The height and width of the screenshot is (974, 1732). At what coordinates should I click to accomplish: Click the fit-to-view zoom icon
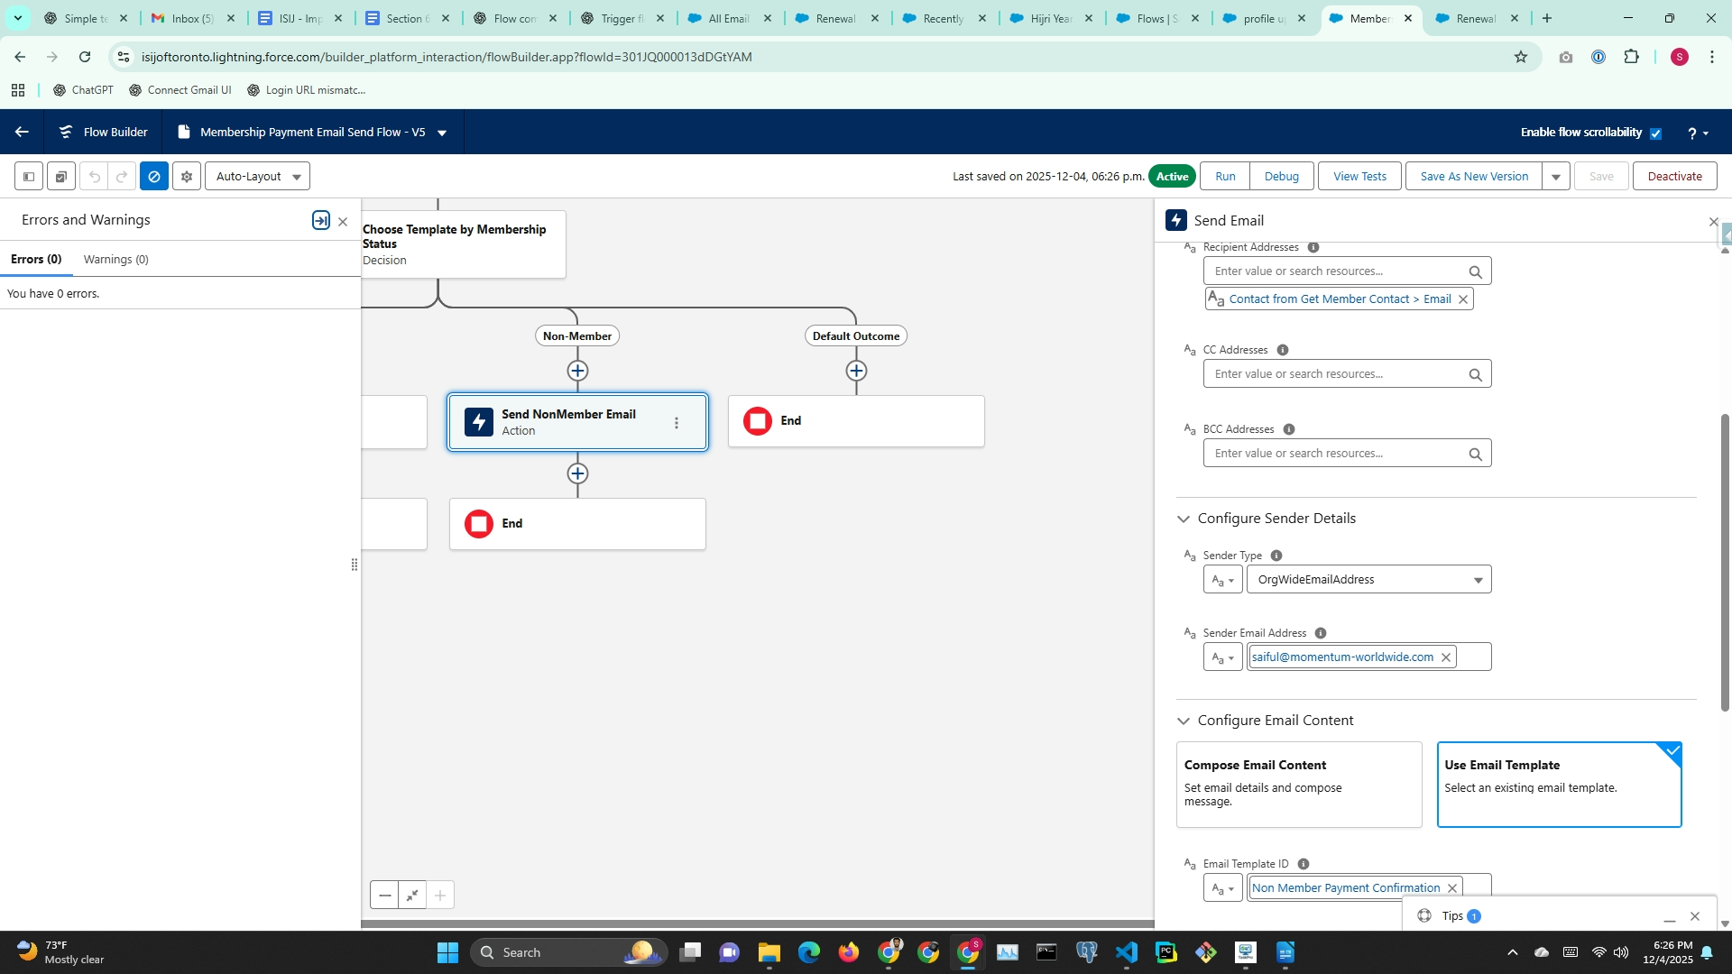point(412,896)
